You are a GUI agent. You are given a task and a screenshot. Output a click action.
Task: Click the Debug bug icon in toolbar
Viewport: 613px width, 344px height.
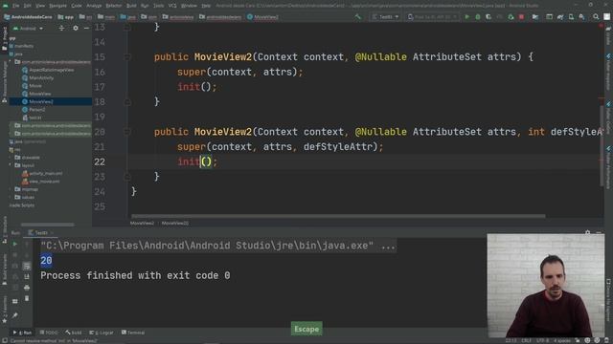click(x=477, y=17)
